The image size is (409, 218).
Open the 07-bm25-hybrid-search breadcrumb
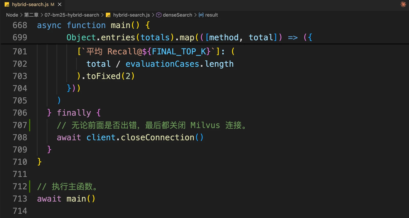72,15
